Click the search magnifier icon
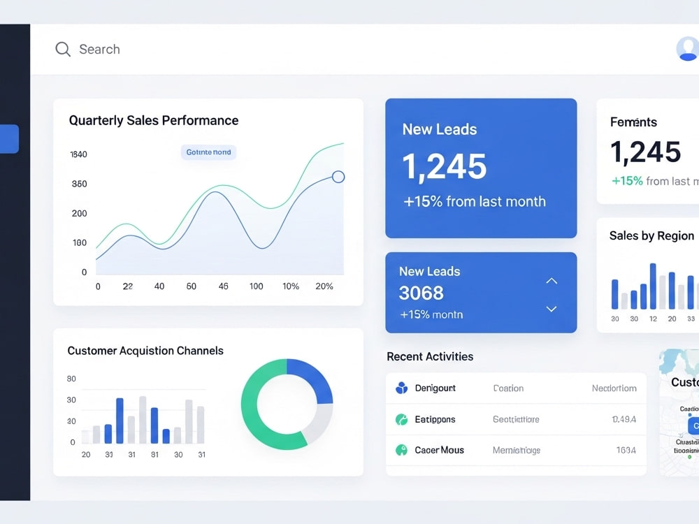The width and height of the screenshot is (699, 524). pos(63,49)
